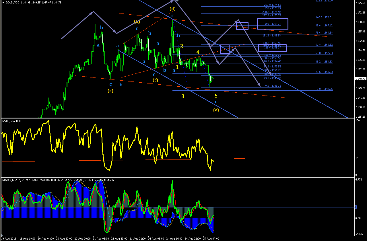Select the Fibonacci label 100.0 1170.01

(x=324, y=18)
